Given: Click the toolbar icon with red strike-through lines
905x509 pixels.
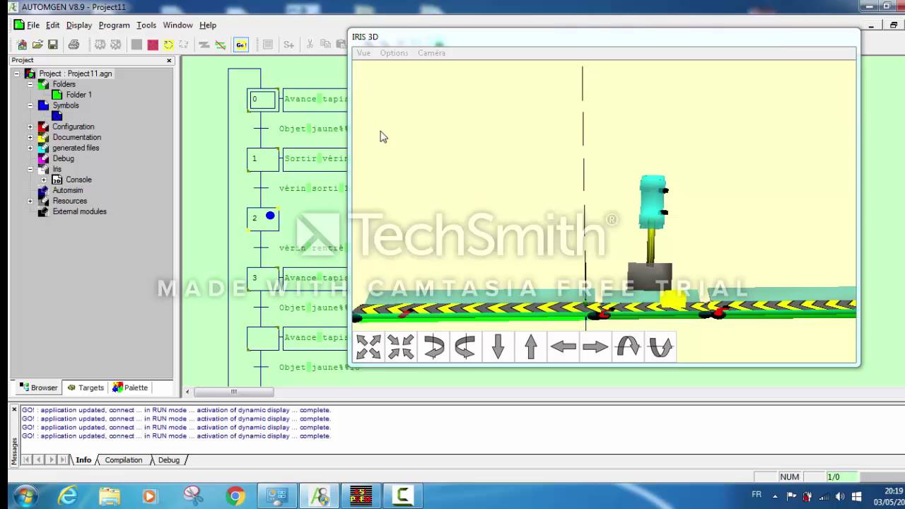Looking at the screenshot, I should 221,45.
